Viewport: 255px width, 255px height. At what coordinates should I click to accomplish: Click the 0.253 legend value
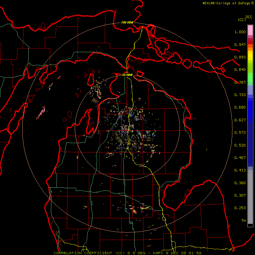pyautogui.click(x=240, y=208)
